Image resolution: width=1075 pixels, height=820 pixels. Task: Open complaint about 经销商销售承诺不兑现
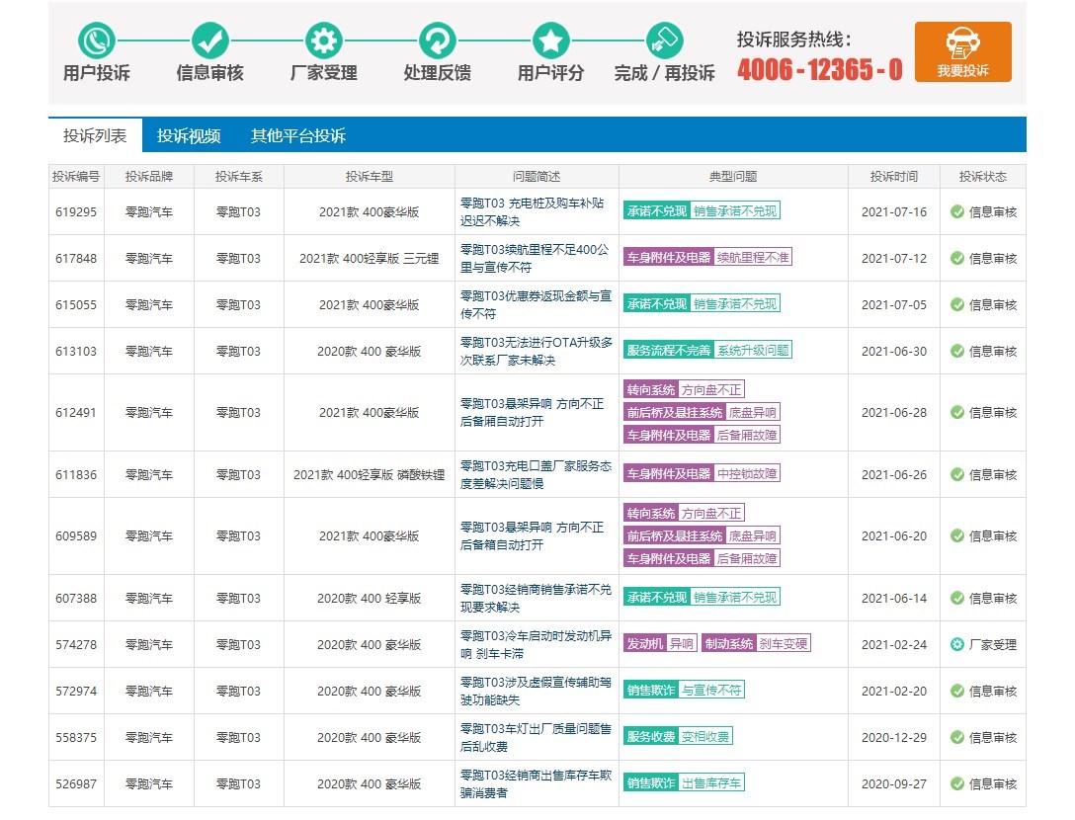pyautogui.click(x=536, y=598)
